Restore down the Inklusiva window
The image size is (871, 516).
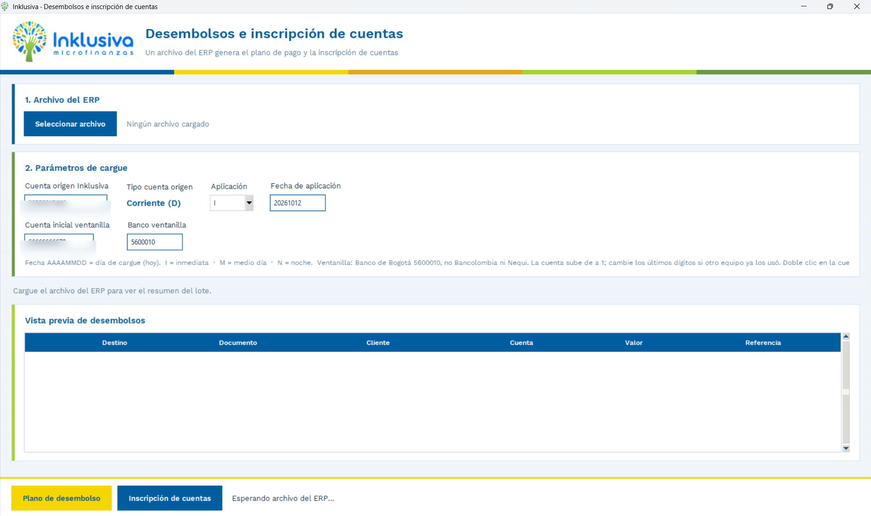830,6
